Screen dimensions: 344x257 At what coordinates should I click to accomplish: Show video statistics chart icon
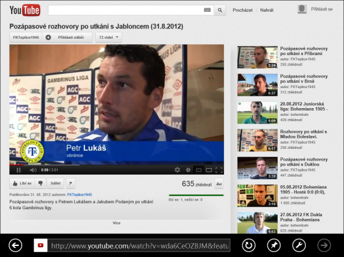coord(219,184)
